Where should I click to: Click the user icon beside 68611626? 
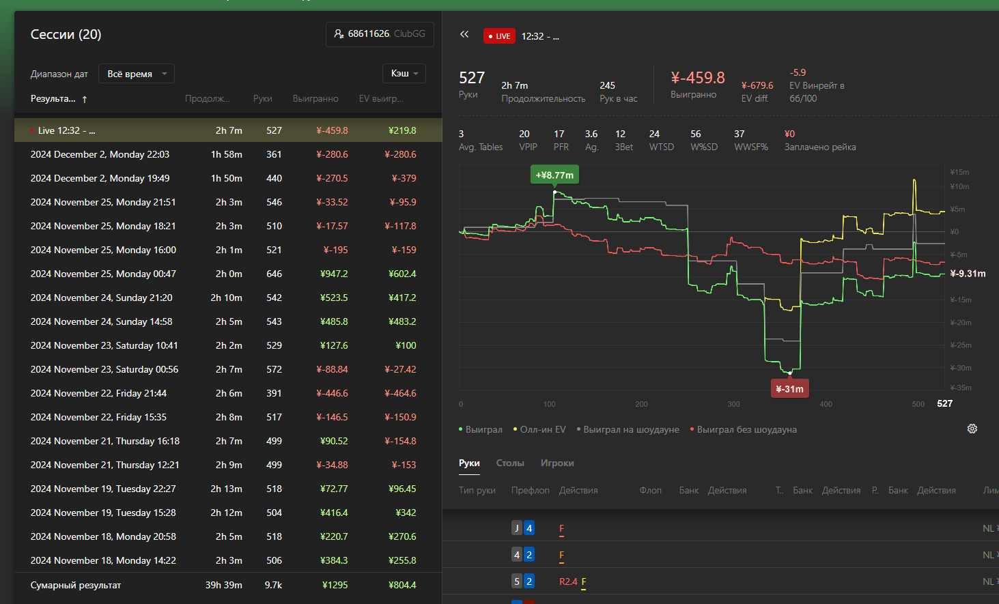[x=339, y=33]
